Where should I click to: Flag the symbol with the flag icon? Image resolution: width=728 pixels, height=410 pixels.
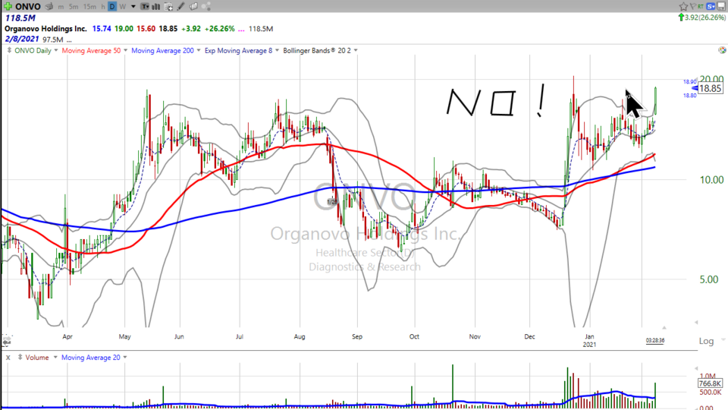692,6
